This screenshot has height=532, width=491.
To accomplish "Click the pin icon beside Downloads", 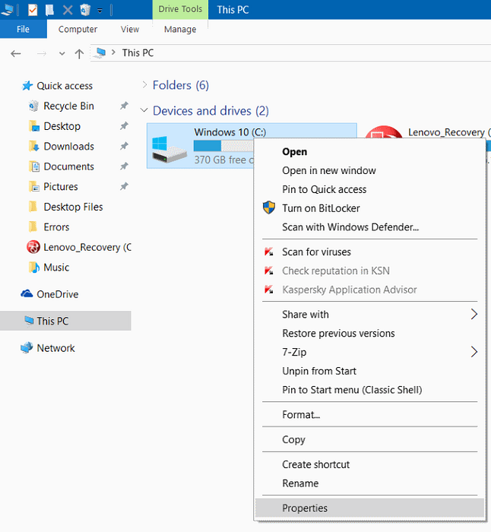I will [x=124, y=147].
